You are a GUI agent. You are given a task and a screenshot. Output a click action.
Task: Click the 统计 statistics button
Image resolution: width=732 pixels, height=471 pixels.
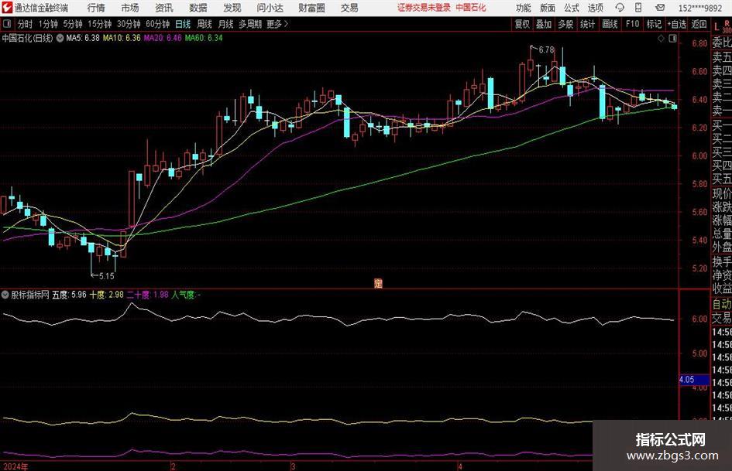pos(587,24)
